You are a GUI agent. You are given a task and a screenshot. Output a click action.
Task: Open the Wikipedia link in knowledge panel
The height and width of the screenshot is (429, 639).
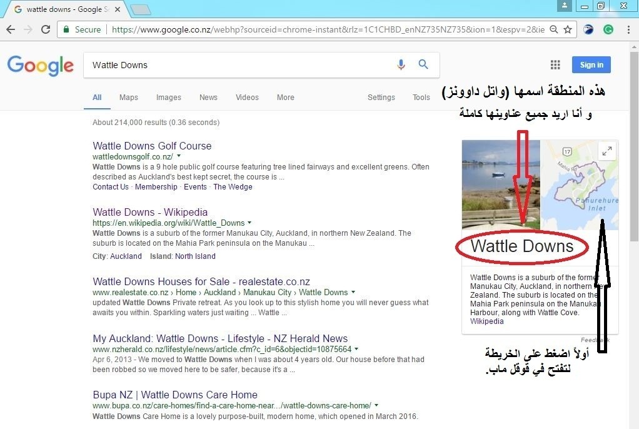486,321
